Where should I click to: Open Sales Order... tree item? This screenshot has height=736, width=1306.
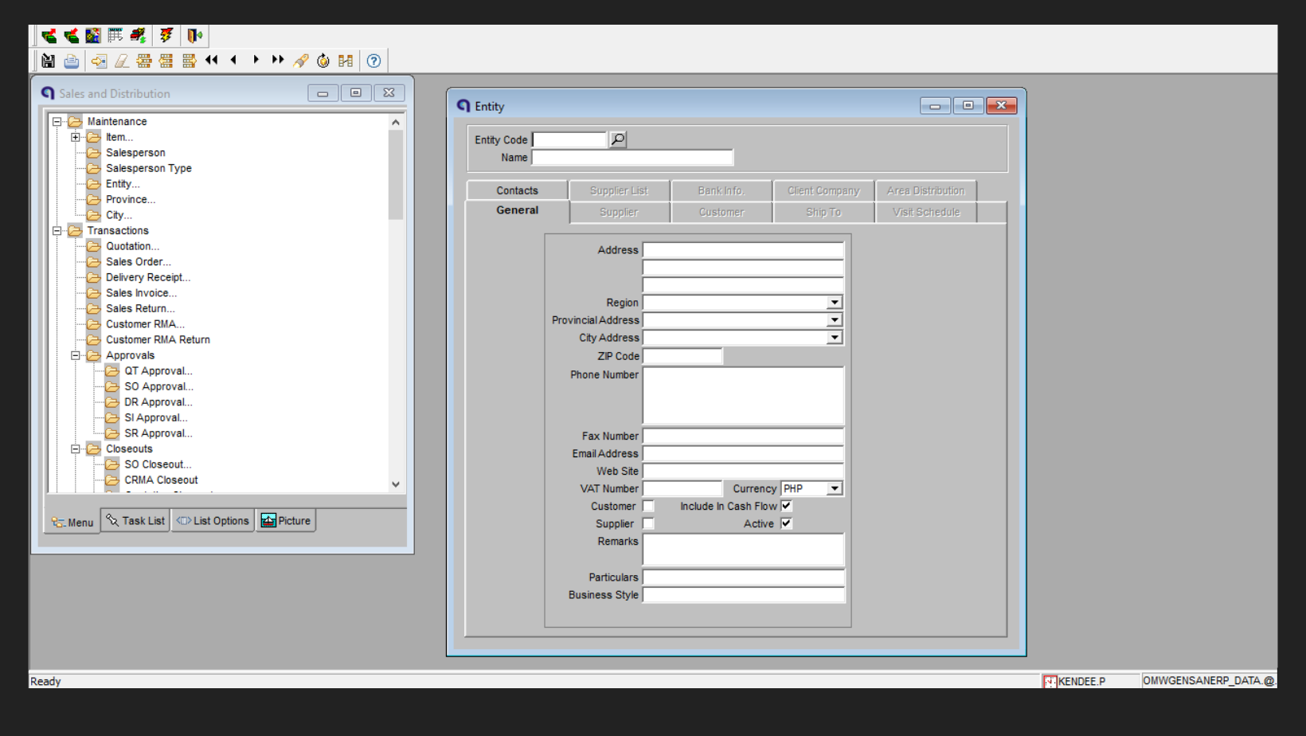point(139,262)
